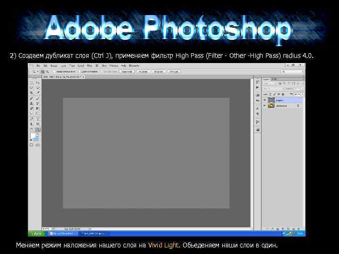Open the layer blending mode dropdown
The image size is (339, 254).
(273, 89)
